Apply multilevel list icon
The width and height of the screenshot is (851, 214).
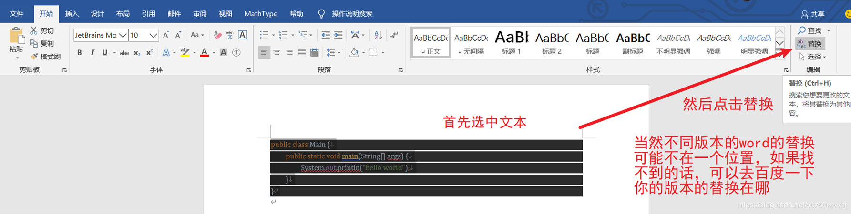click(303, 35)
